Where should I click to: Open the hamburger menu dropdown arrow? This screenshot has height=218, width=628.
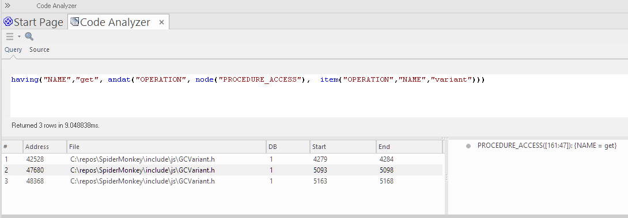(x=19, y=37)
